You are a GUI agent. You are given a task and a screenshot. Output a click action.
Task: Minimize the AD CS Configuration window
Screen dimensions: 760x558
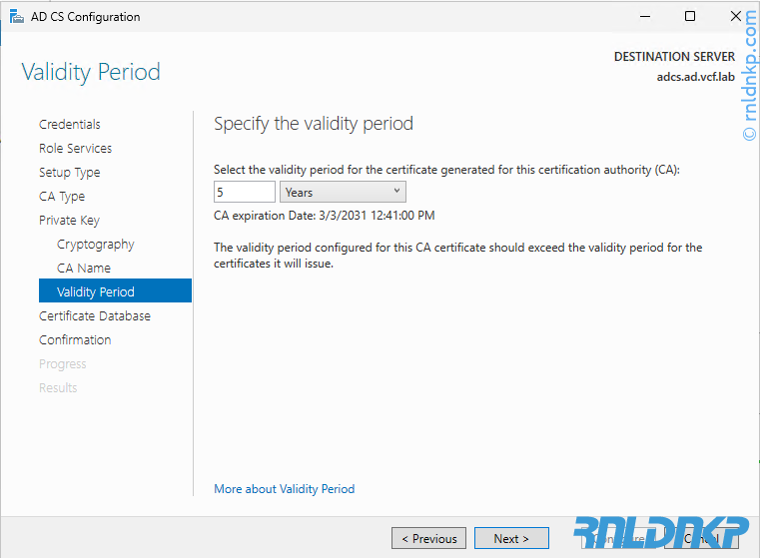pyautogui.click(x=643, y=16)
